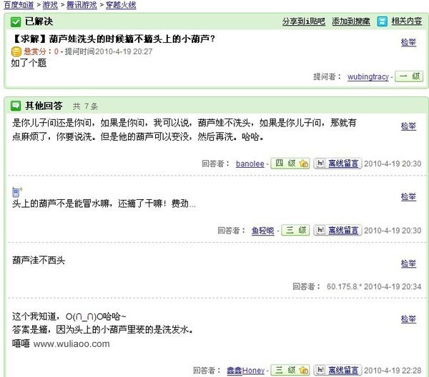
Task: Click the question detail text 如了个题
Action: tap(29, 63)
